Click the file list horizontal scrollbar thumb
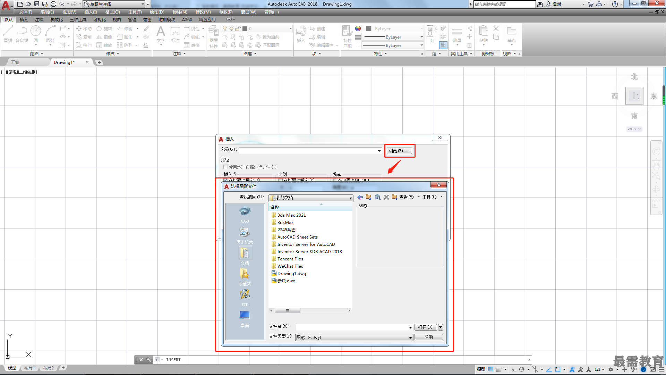The image size is (666, 375). point(288,310)
